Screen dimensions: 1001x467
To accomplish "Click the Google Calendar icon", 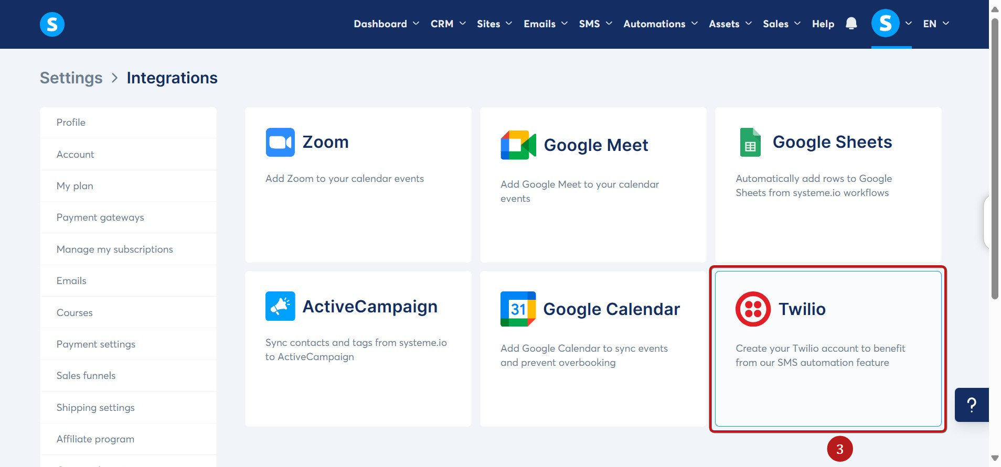I will (x=518, y=309).
